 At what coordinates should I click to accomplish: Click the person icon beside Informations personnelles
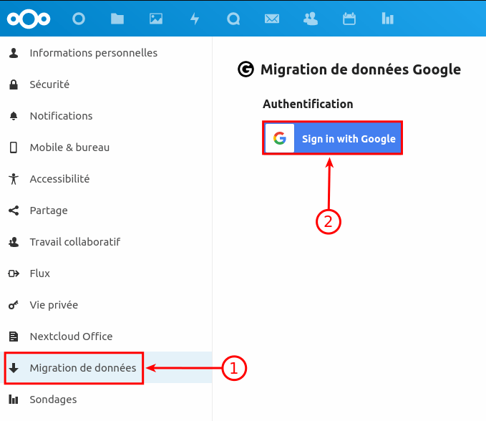(x=14, y=53)
